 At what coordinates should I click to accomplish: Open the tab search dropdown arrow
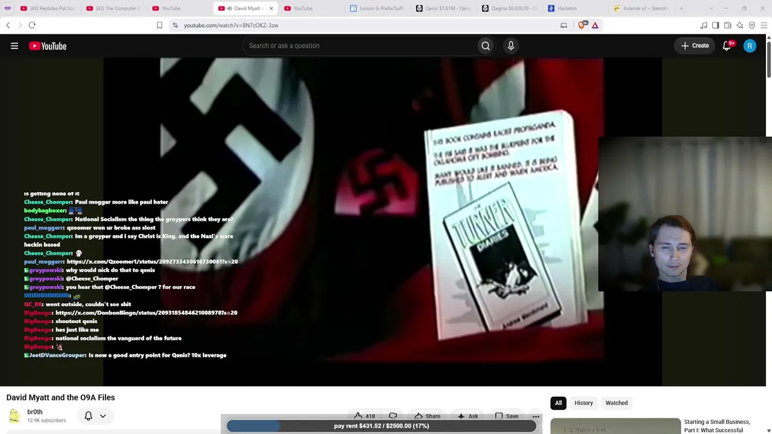[x=711, y=8]
